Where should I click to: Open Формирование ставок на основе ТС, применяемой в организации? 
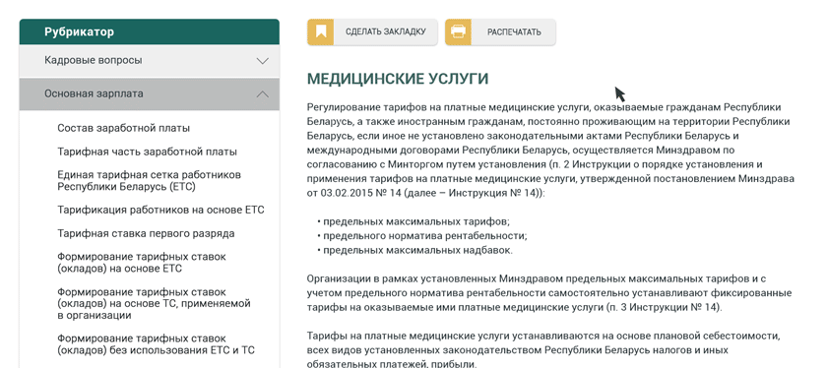pos(154,304)
